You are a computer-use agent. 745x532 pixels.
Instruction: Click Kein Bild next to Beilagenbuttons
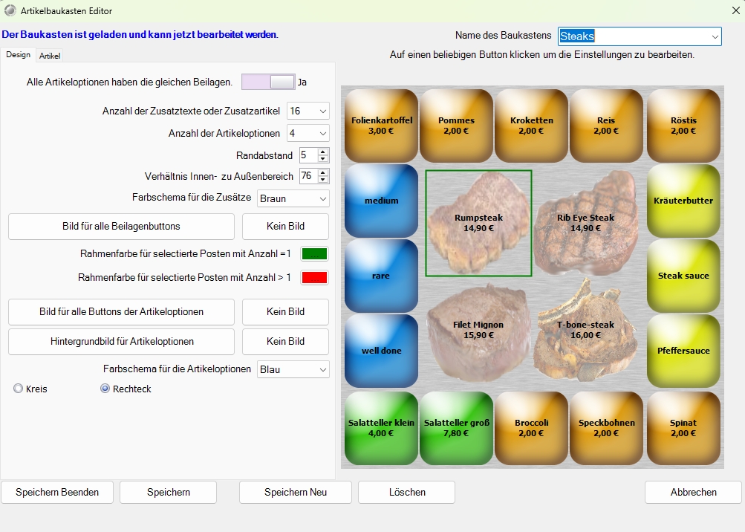[285, 227]
